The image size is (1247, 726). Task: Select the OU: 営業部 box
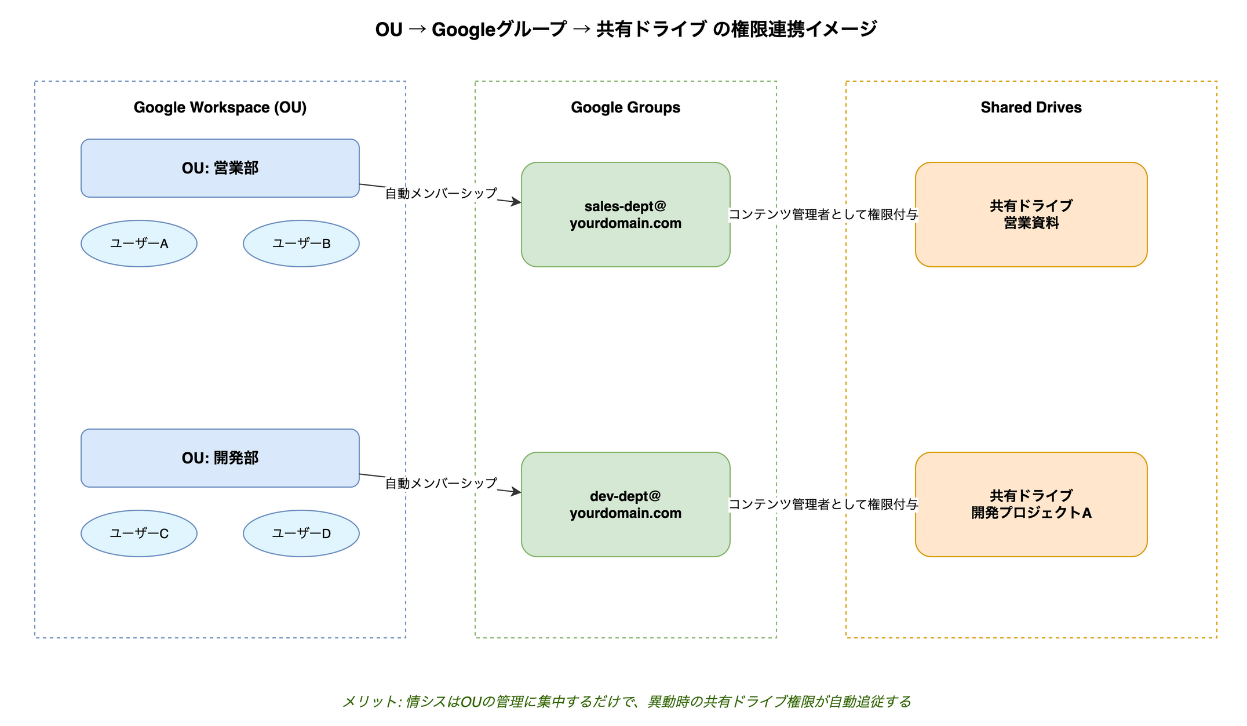coord(220,168)
